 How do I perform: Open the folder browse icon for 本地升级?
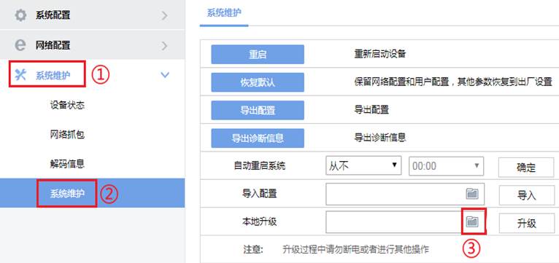pyautogui.click(x=472, y=221)
